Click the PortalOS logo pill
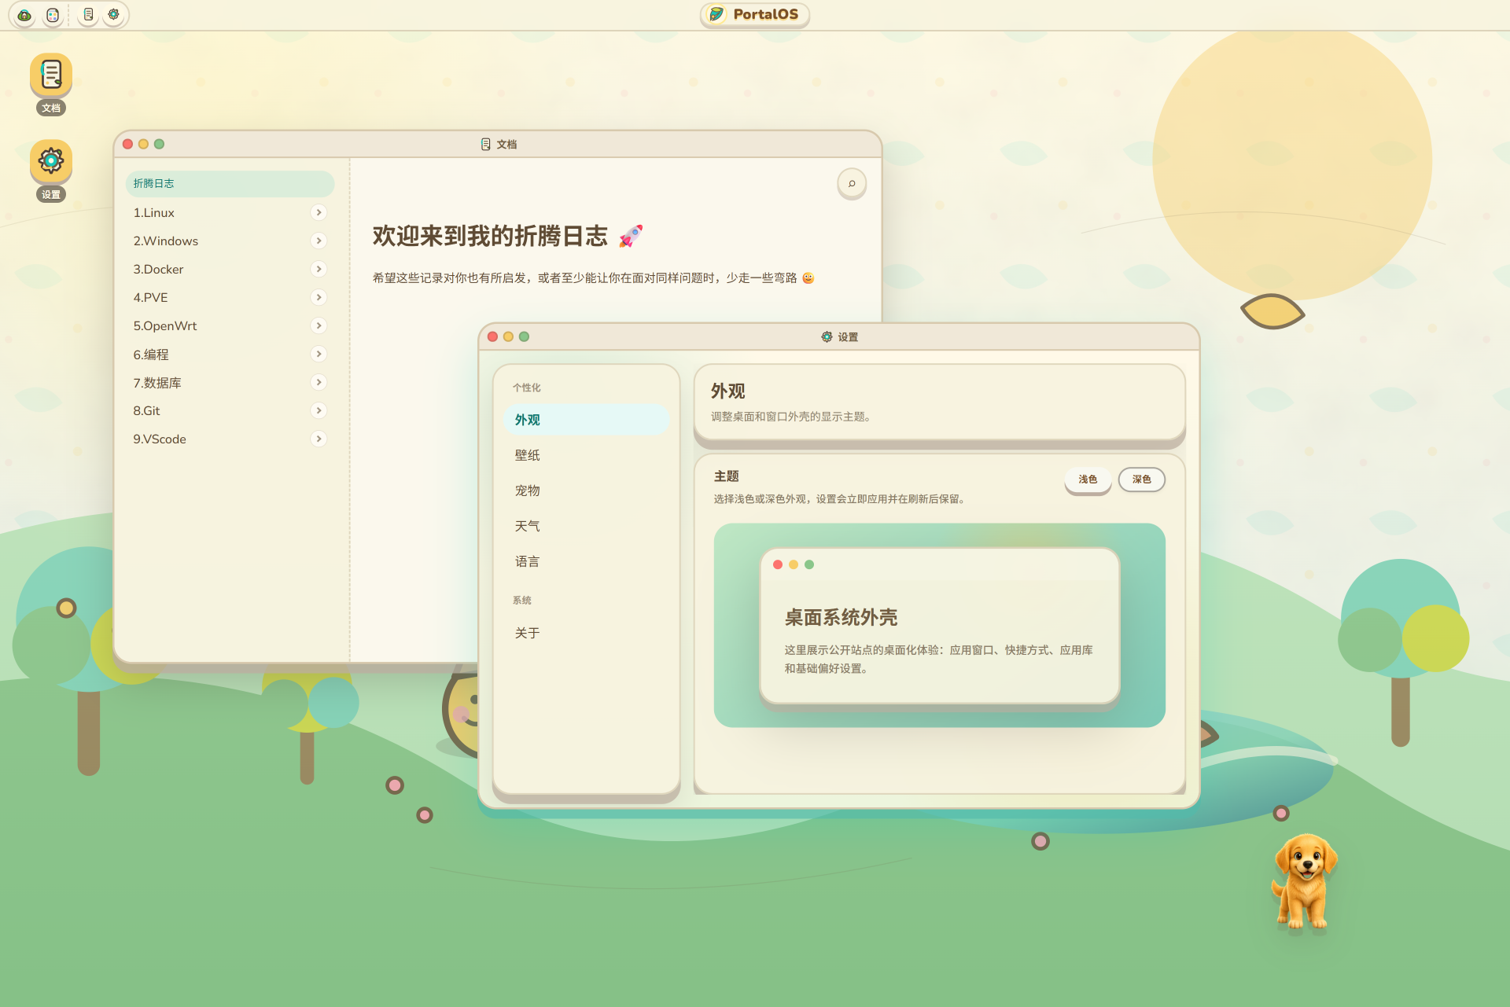The image size is (1510, 1007). pos(755,14)
